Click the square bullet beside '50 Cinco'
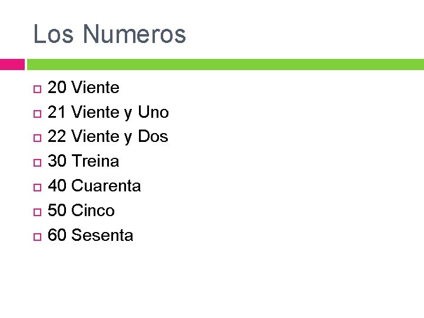424x318 pixels. pos(37,212)
